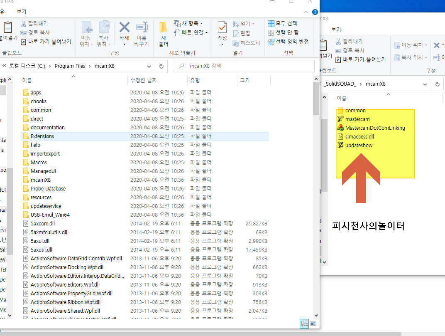Click _SolidSQUAD_ breadcrumb in back window
The image size is (445, 336).
[340, 84]
